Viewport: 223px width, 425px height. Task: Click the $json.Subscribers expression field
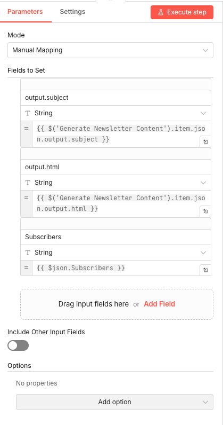(x=116, y=268)
